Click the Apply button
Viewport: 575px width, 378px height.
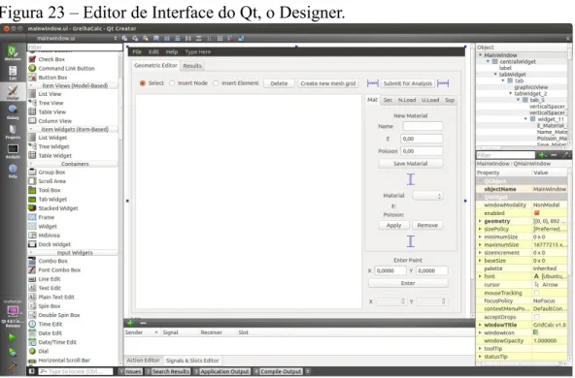393,226
